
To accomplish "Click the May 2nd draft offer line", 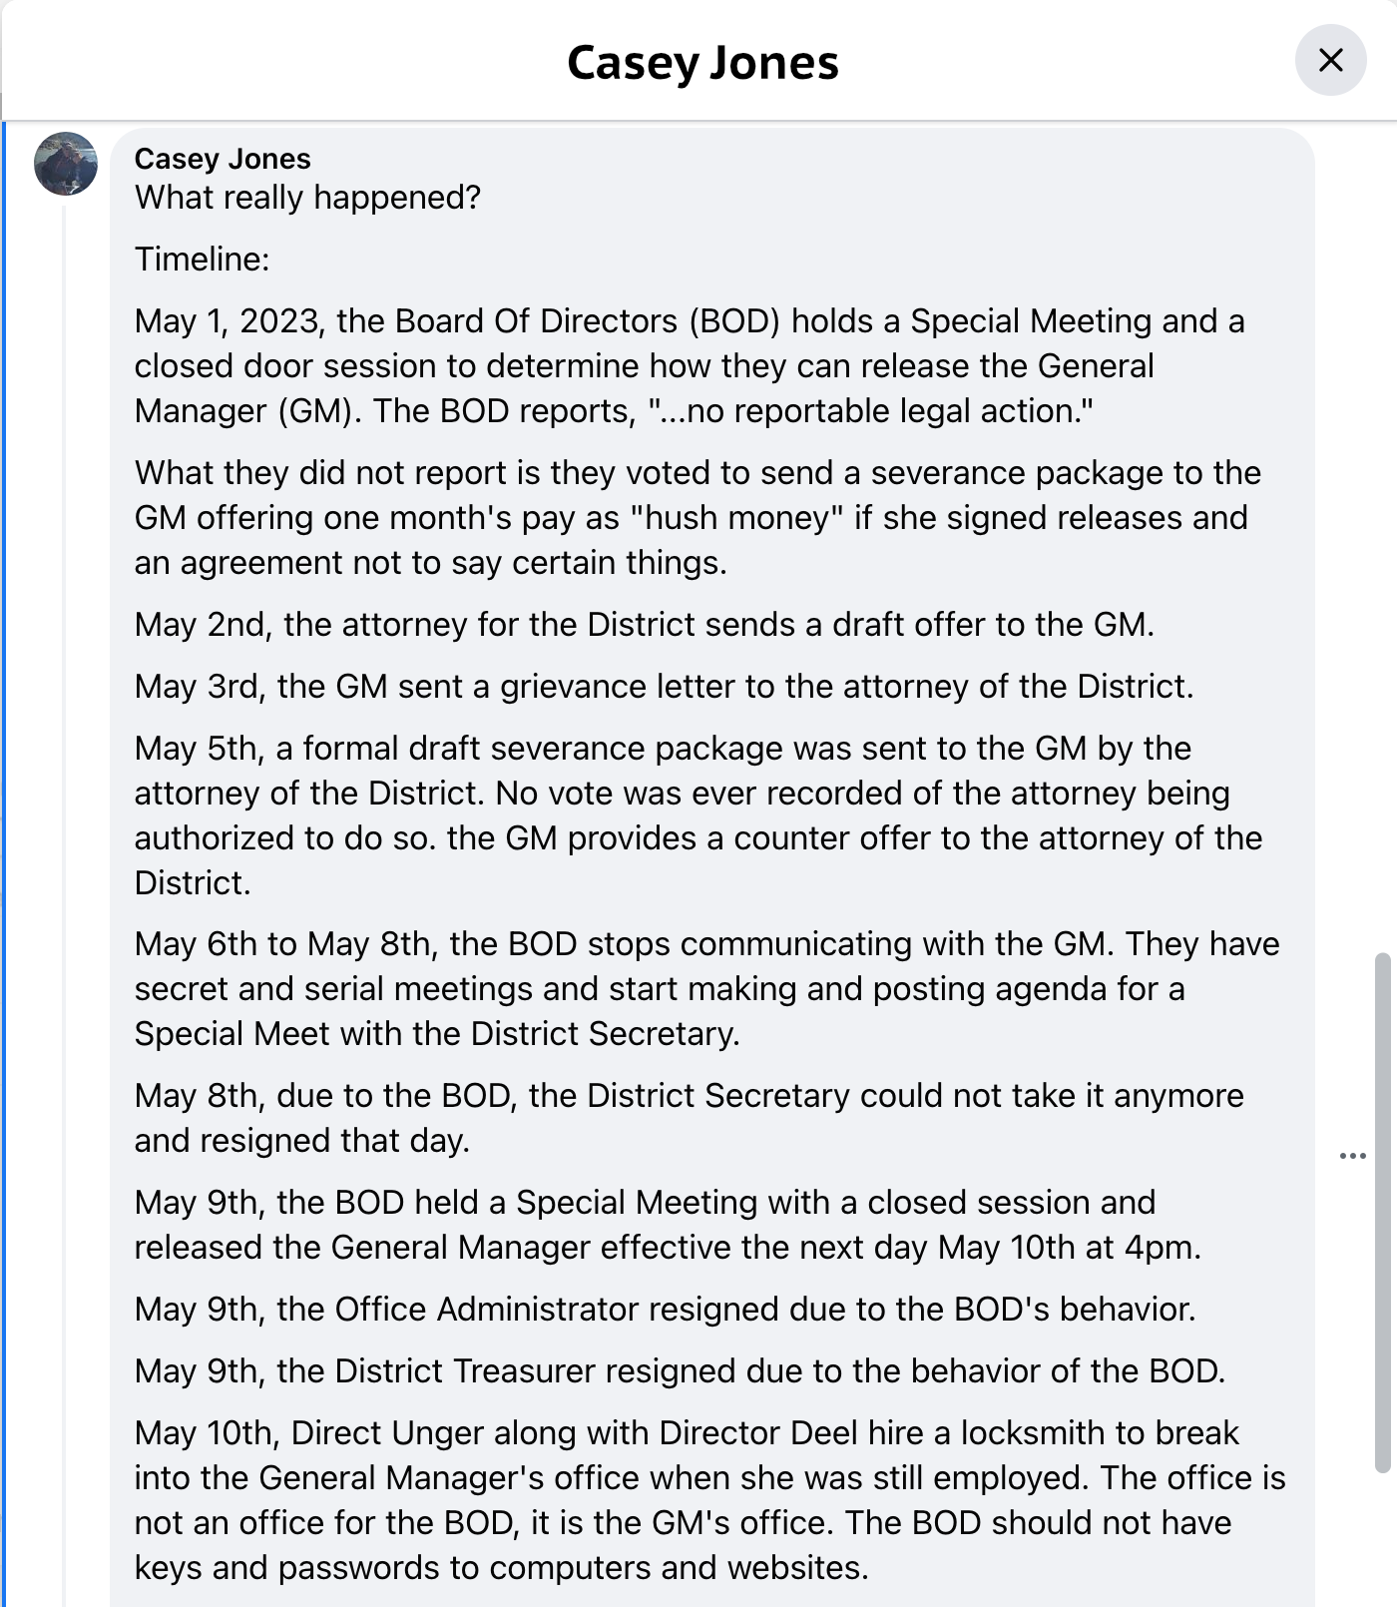I will click(x=644, y=625).
